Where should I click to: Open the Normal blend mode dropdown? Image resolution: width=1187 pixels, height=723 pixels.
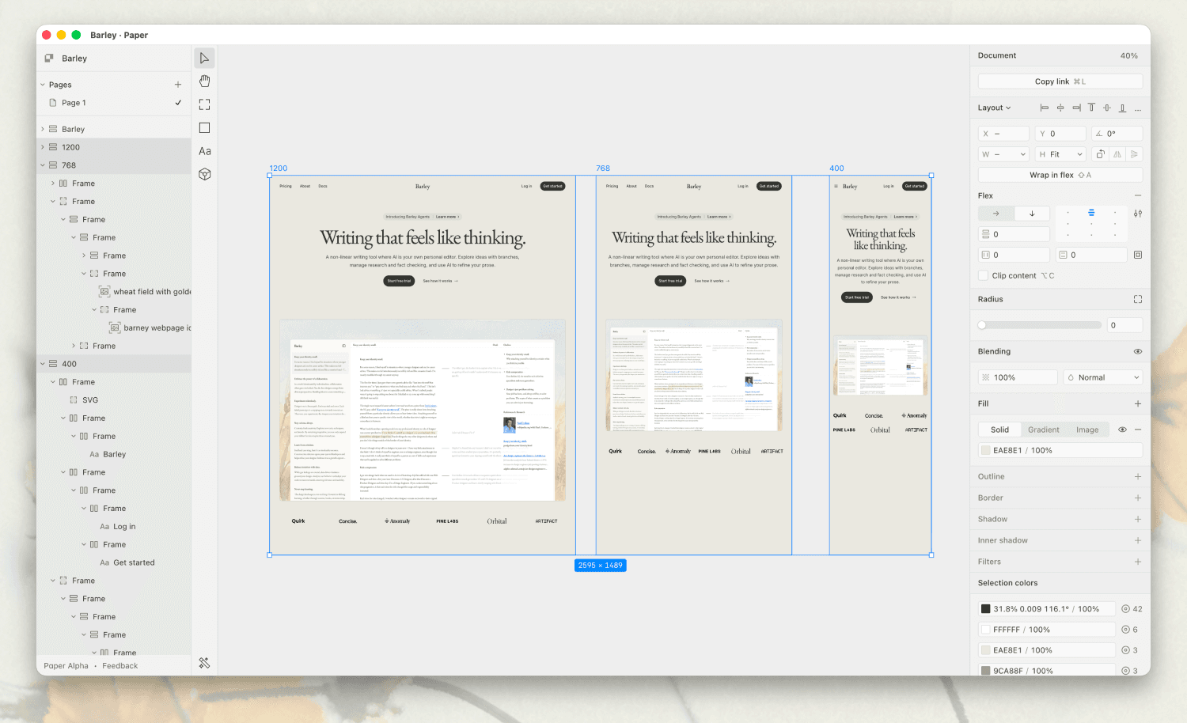point(1103,377)
